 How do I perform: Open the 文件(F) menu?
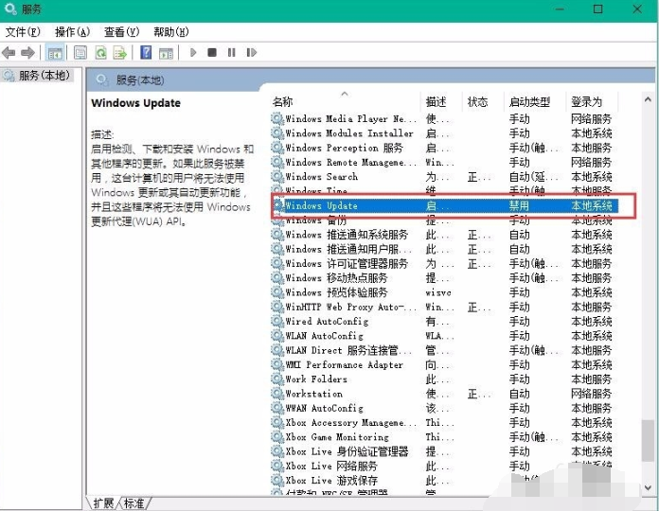click(x=23, y=32)
